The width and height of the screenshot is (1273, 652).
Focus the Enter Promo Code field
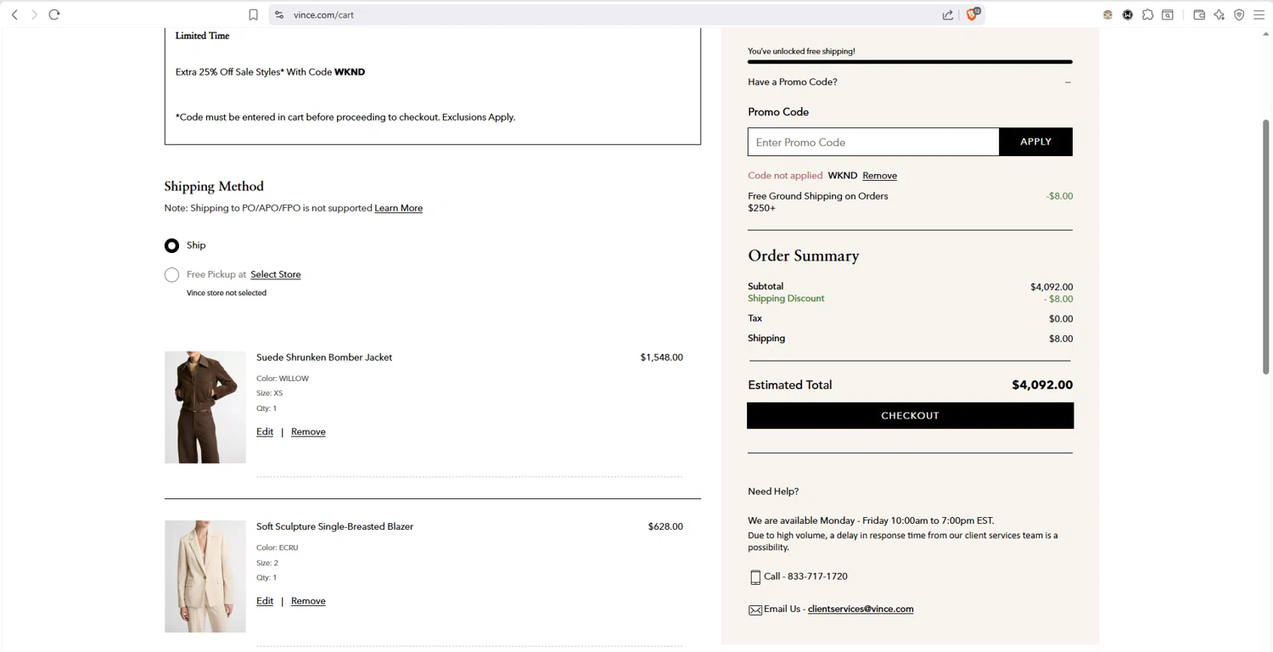[x=873, y=142]
